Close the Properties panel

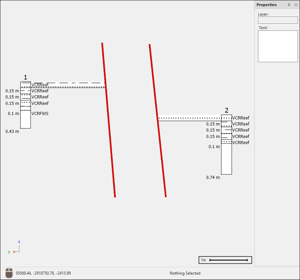pyautogui.click(x=296, y=5)
